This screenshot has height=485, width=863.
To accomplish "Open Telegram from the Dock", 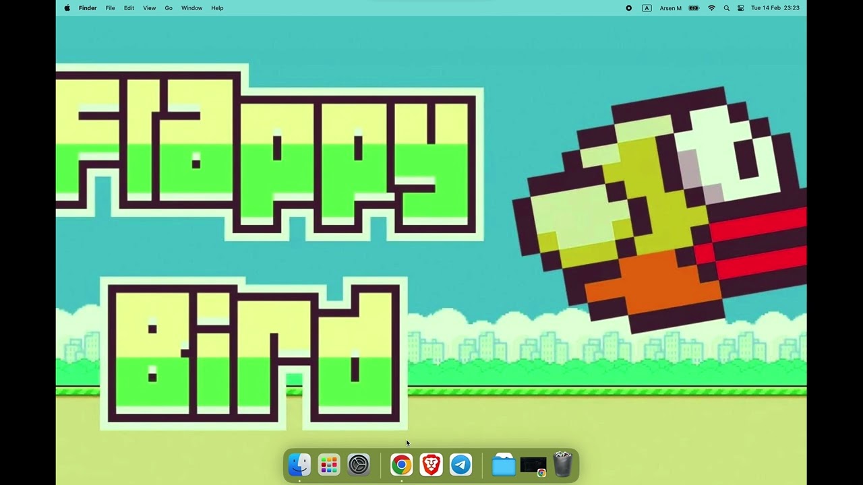I will [461, 465].
